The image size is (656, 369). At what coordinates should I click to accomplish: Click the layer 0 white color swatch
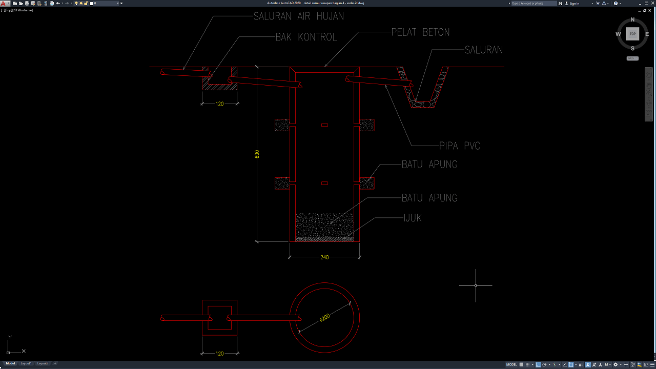(91, 3)
